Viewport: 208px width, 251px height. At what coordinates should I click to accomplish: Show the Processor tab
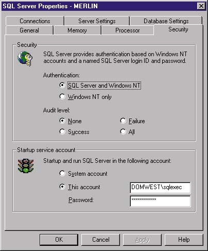[128, 30]
